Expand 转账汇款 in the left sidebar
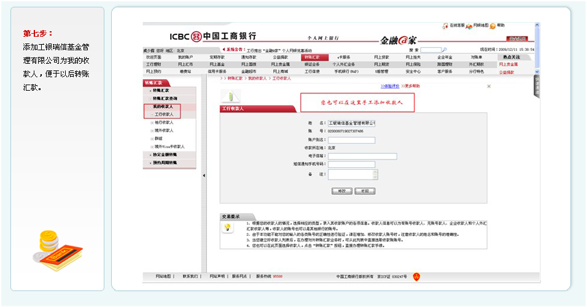The image size is (587, 307). [x=161, y=90]
